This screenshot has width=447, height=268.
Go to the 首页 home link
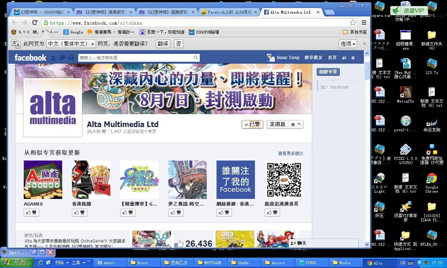332,58
